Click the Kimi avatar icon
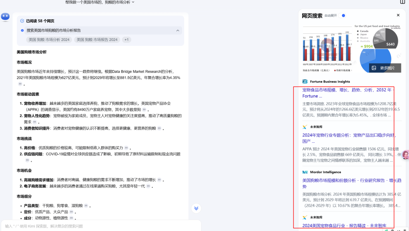This screenshot has width=409, height=231. (5, 17)
